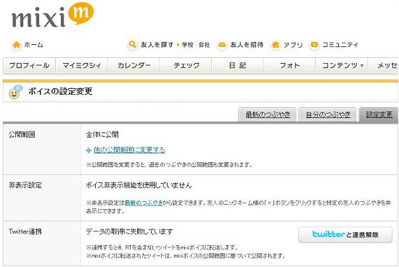Click the plus icon beside 他の公開範囲に変更する
Image resolution: width=399 pixels, height=267 pixels.
89,151
